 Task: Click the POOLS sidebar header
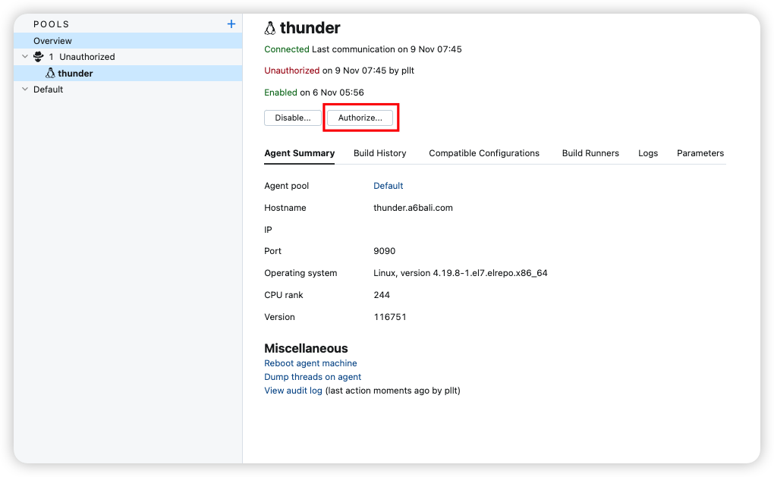point(52,24)
